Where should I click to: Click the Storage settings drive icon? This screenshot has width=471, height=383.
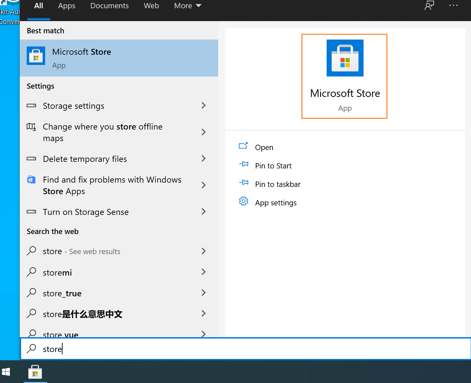[31, 106]
